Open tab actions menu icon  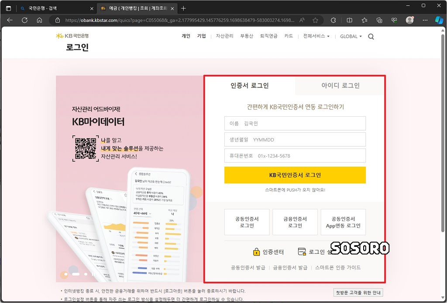9,8
